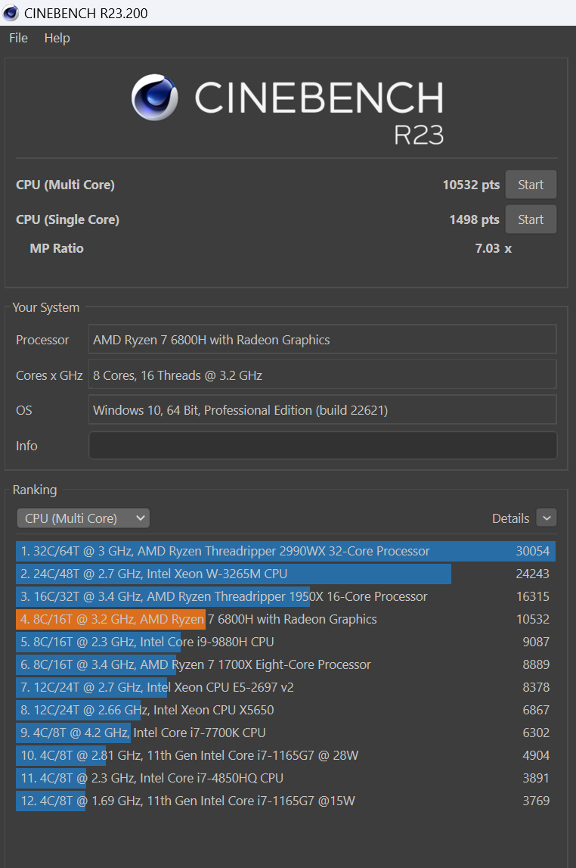The width and height of the screenshot is (576, 868).
Task: Click the 1498 pts single core score
Action: (x=474, y=219)
